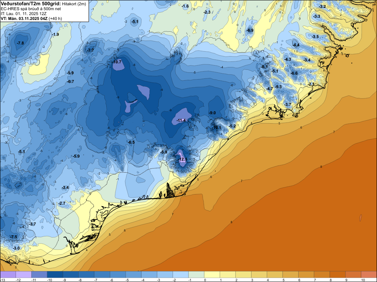The height and width of the screenshot is (282, 377).
Task: Click the -10.1 temperature label
Action: [x=217, y=127]
